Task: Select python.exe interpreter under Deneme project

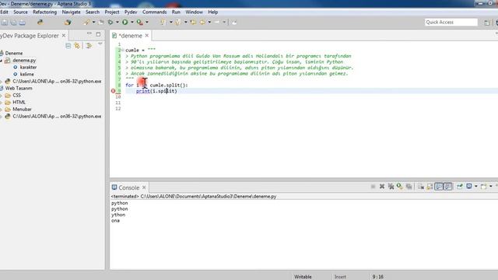Action: 57,81
